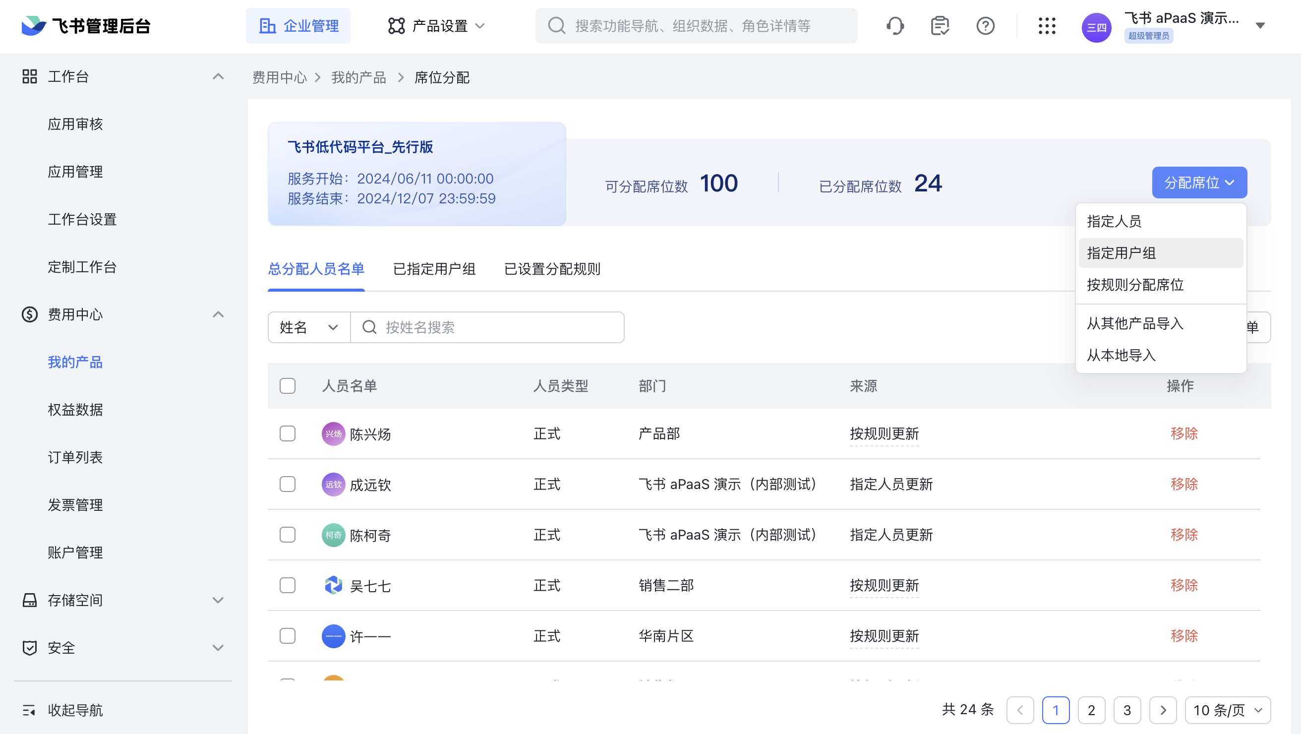
Task: Expand the 安全 sidebar section
Action: [x=218, y=648]
